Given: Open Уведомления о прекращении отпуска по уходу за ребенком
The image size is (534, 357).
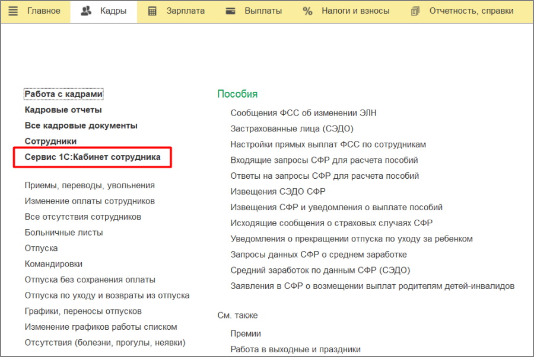Looking at the screenshot, I should 351,239.
